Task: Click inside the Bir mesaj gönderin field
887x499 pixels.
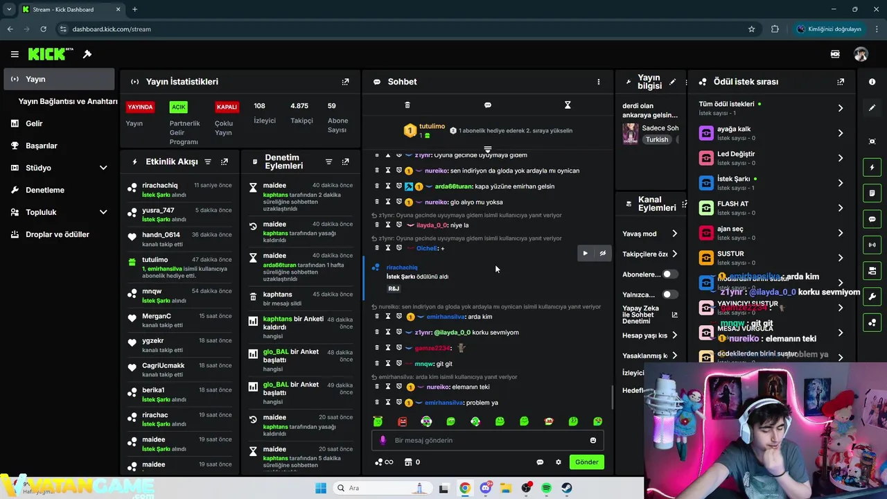Action: 488,440
